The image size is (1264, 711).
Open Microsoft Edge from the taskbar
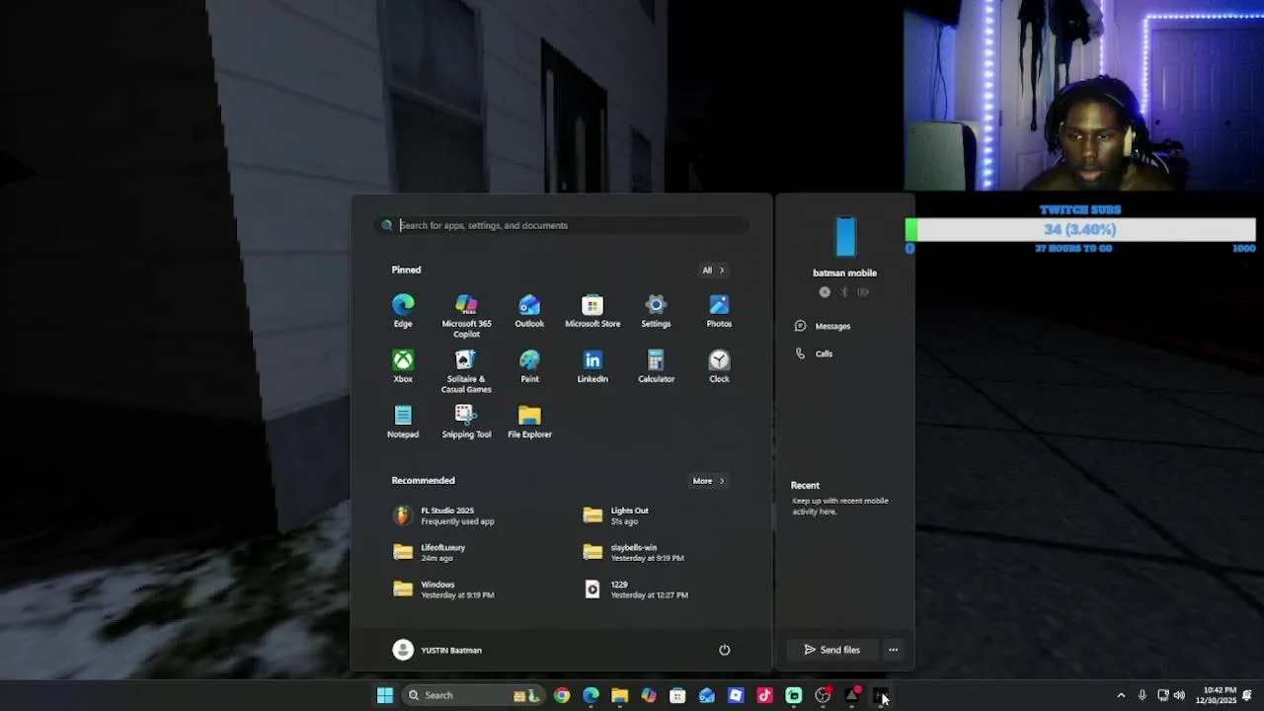coord(591,695)
